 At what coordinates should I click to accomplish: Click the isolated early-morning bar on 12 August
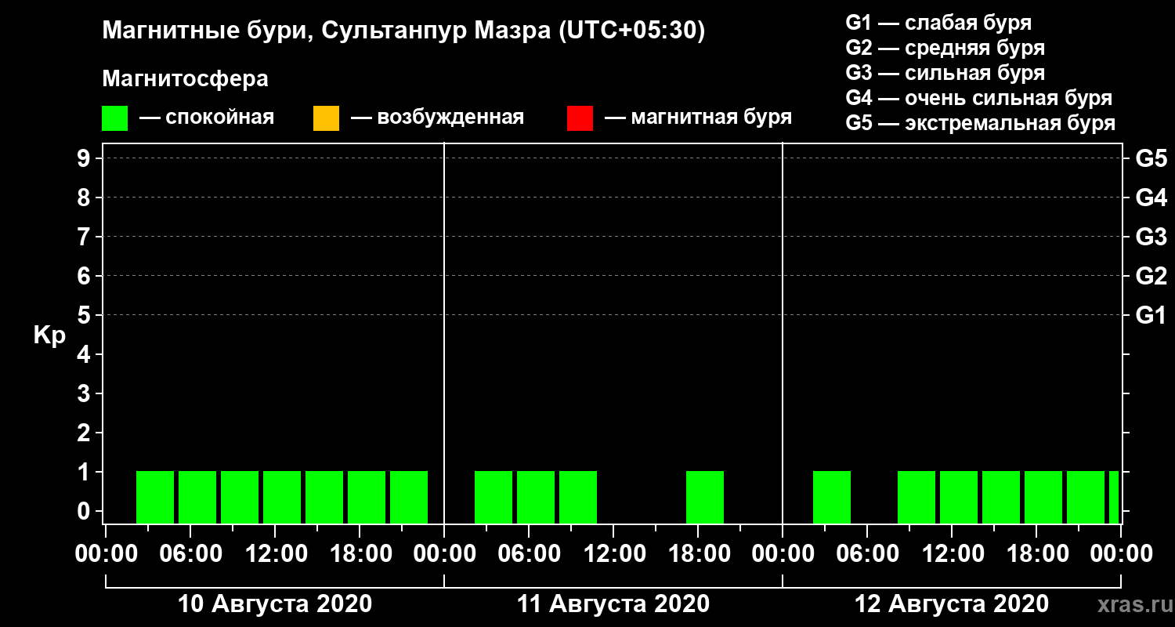pyautogui.click(x=832, y=497)
